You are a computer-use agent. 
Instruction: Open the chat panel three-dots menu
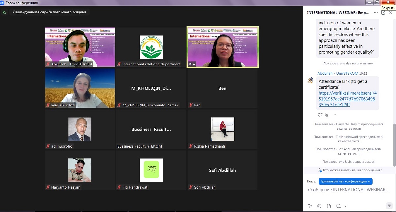pos(376,13)
